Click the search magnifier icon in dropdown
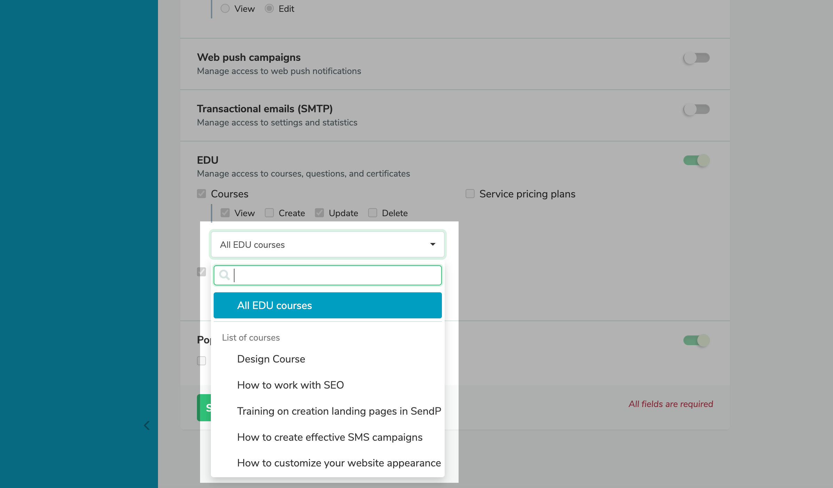 [x=224, y=275]
